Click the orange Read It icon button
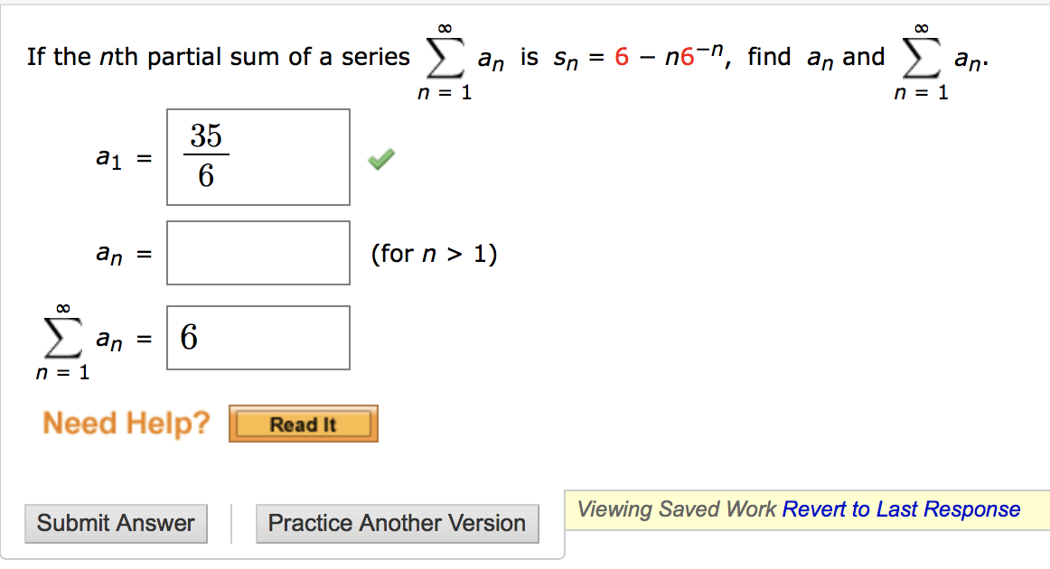The width and height of the screenshot is (1050, 569). point(303,424)
